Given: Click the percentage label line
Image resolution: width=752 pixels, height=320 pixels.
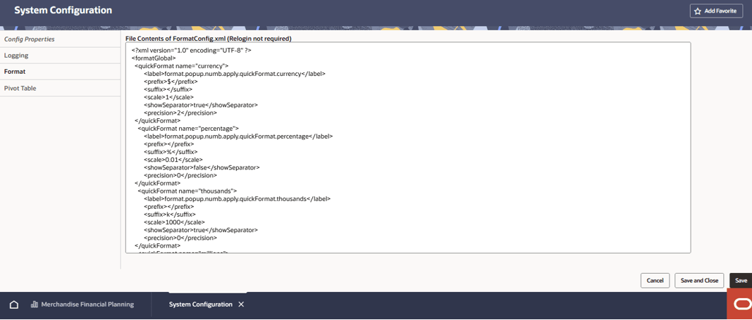Looking at the screenshot, I should [x=238, y=136].
